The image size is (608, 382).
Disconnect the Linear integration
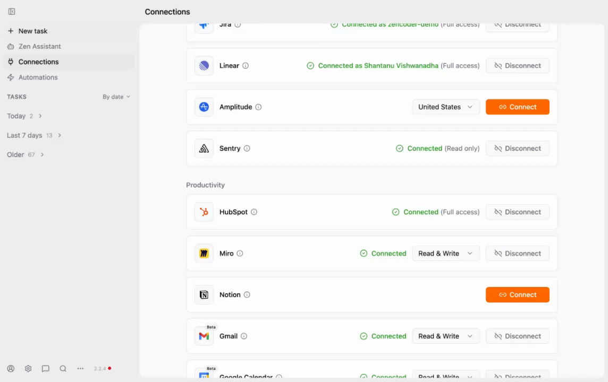(x=517, y=66)
